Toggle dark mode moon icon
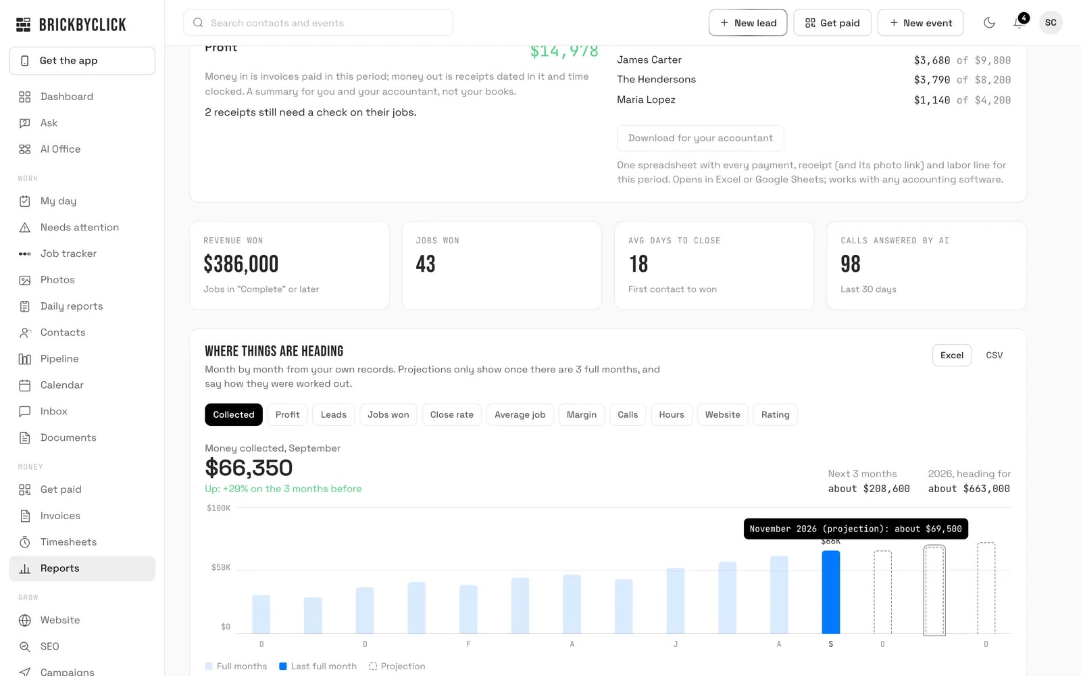 coord(989,23)
